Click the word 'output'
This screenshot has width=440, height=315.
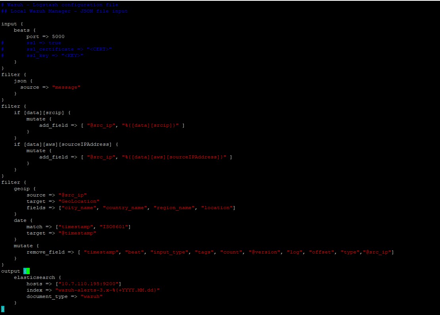tap(11, 271)
